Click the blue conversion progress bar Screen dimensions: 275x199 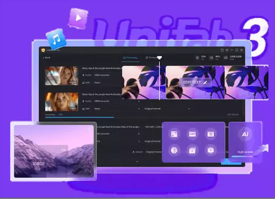tap(79, 117)
